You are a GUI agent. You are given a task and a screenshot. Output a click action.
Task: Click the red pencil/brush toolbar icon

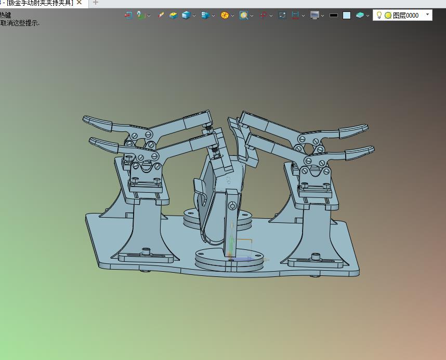[161, 15]
